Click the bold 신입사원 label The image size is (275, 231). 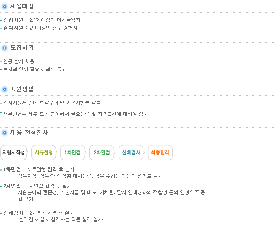(x=13, y=20)
